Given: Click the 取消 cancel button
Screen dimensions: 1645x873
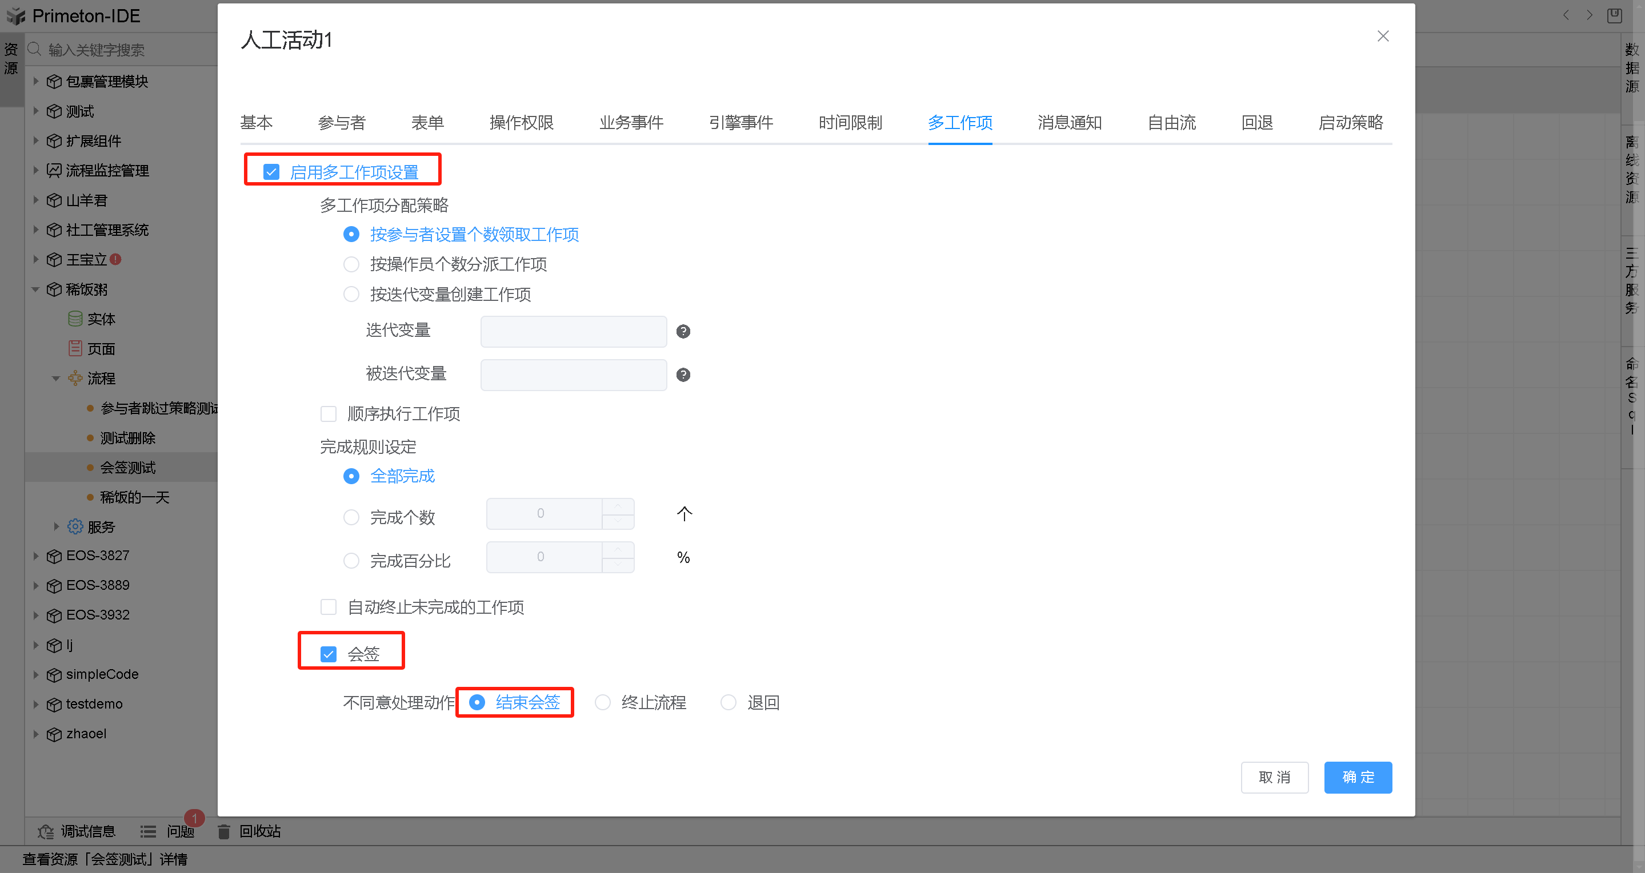Looking at the screenshot, I should click(1274, 777).
